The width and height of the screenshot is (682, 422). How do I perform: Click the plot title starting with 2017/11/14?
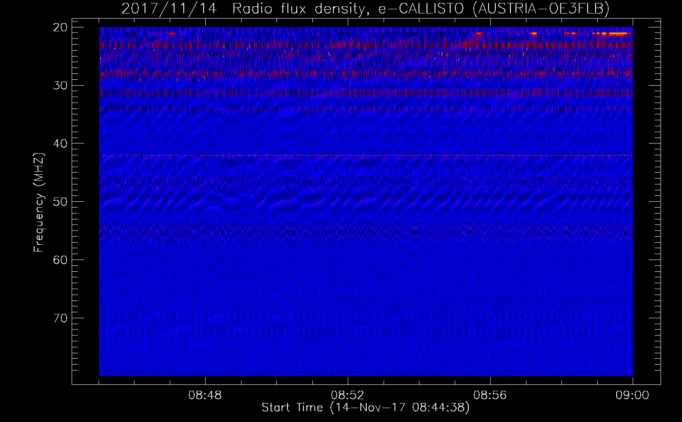coord(365,8)
